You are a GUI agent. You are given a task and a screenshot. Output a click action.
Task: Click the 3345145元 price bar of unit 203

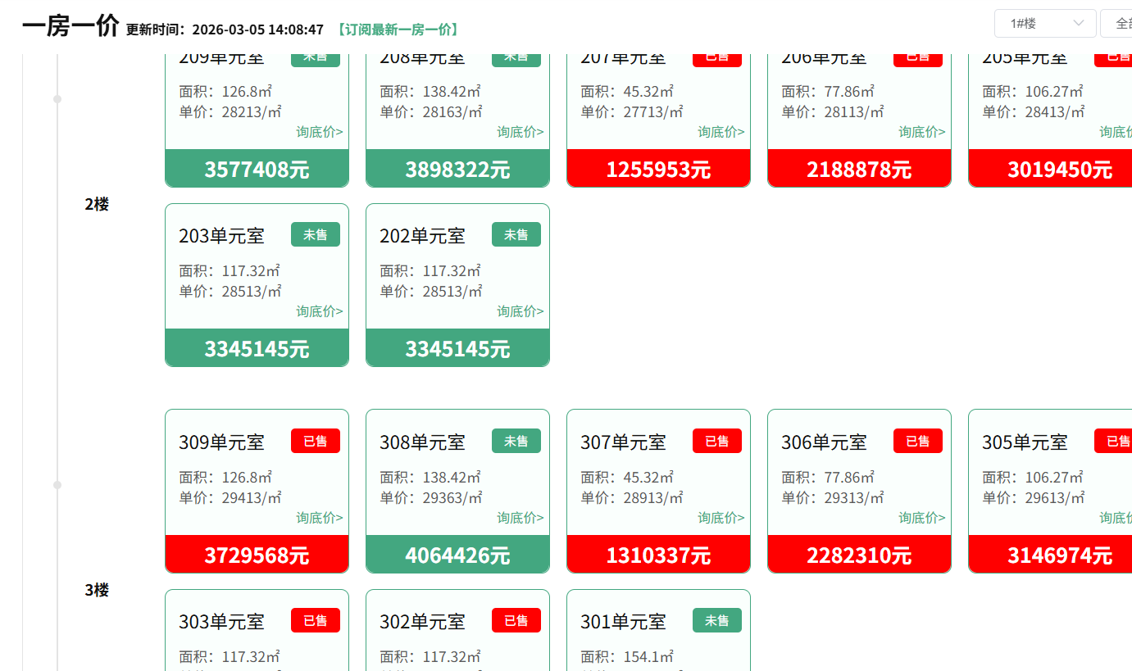(x=257, y=348)
